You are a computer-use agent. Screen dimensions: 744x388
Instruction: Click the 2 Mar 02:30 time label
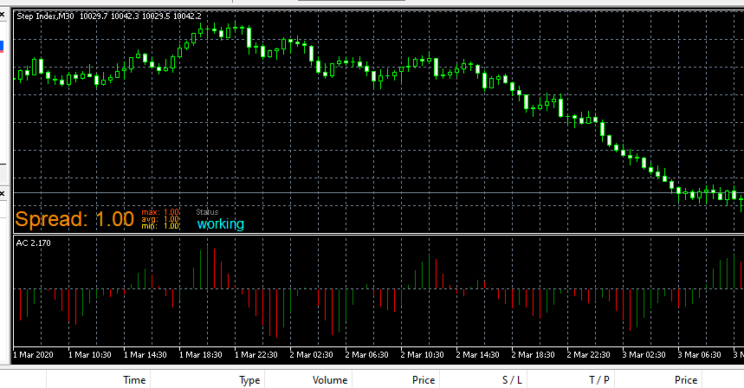pyautogui.click(x=311, y=355)
